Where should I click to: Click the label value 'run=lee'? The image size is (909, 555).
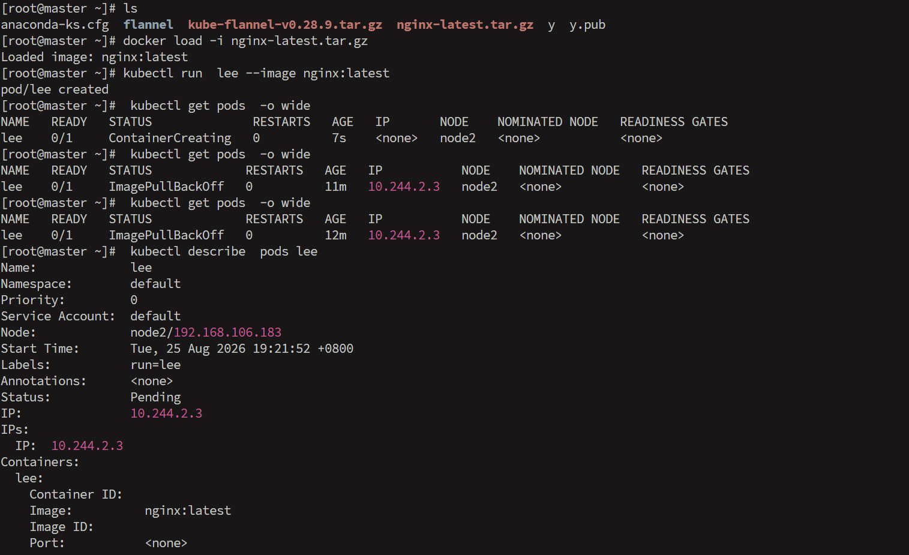[155, 365]
